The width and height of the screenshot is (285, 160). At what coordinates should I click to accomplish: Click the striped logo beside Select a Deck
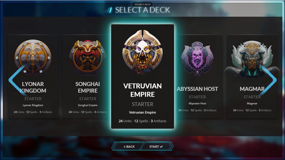(x=109, y=10)
